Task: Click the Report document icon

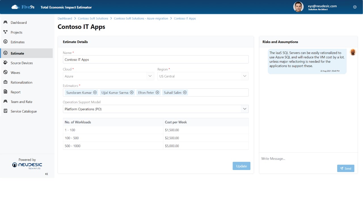Action: point(5,92)
